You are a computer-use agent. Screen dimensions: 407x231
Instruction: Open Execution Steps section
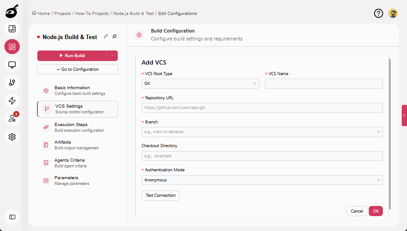78,127
